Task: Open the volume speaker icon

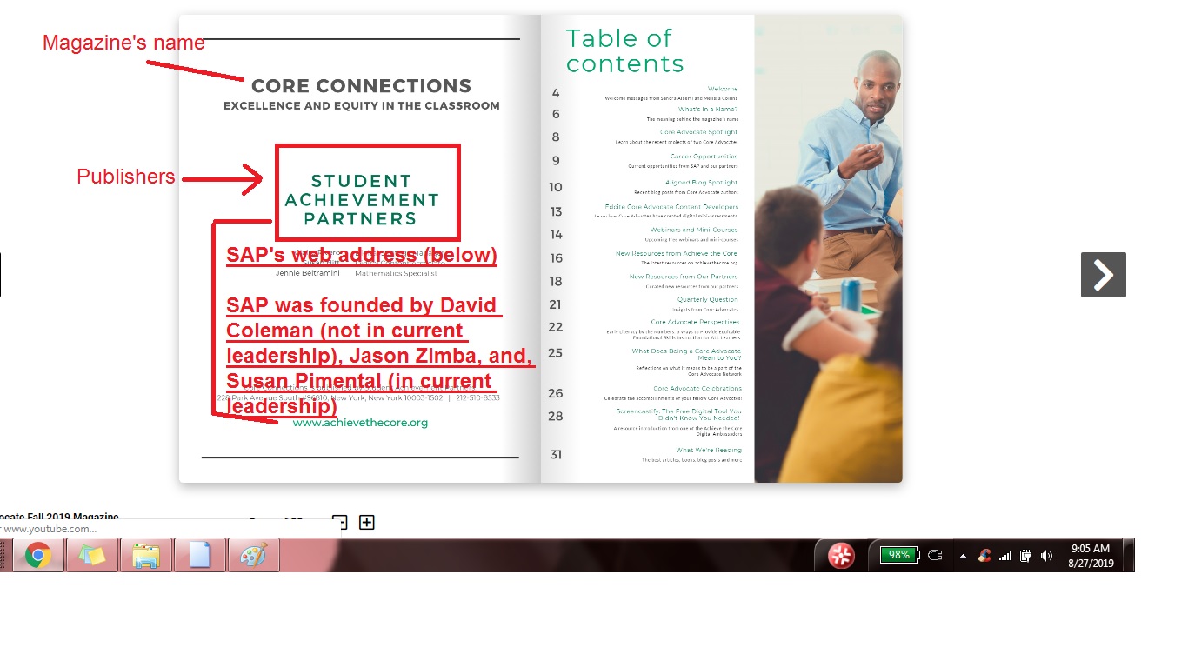Action: coord(1046,556)
